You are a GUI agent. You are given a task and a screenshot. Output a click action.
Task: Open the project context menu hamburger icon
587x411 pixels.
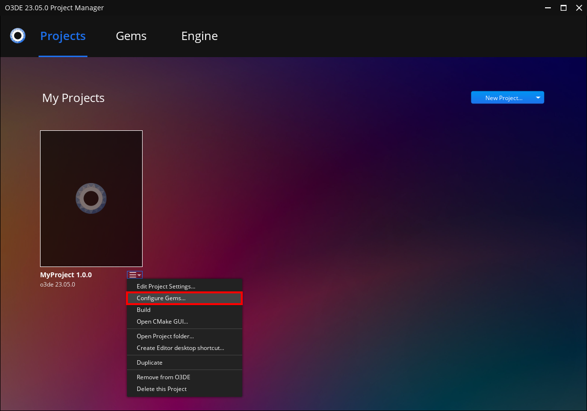click(132, 274)
